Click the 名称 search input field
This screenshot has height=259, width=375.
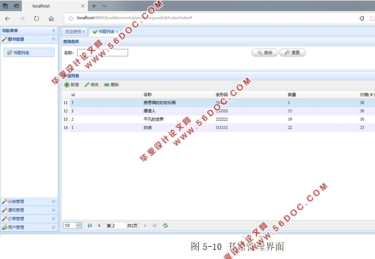point(102,52)
